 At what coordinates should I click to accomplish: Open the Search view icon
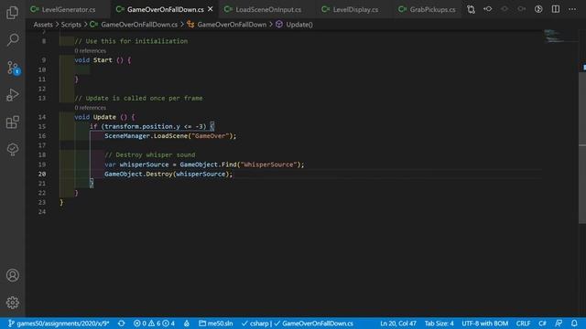12,39
